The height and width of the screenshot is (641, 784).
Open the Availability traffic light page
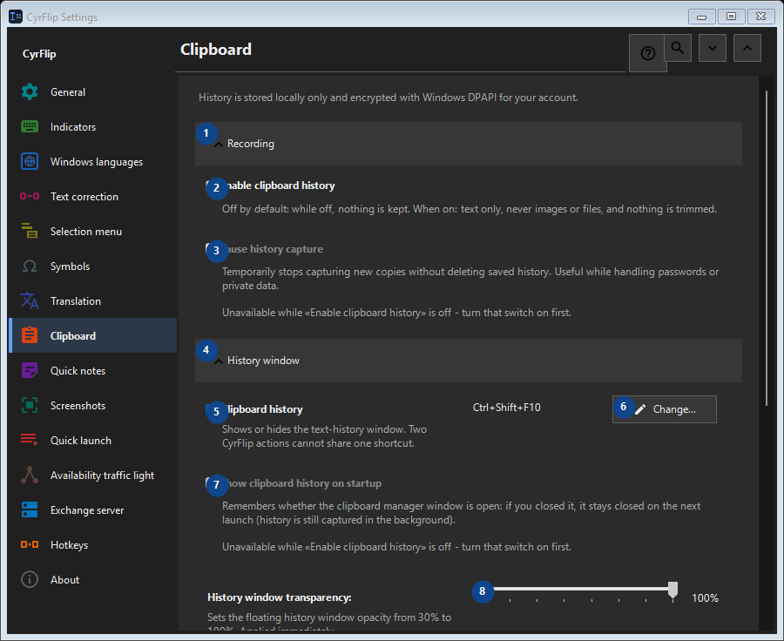[x=93, y=475]
